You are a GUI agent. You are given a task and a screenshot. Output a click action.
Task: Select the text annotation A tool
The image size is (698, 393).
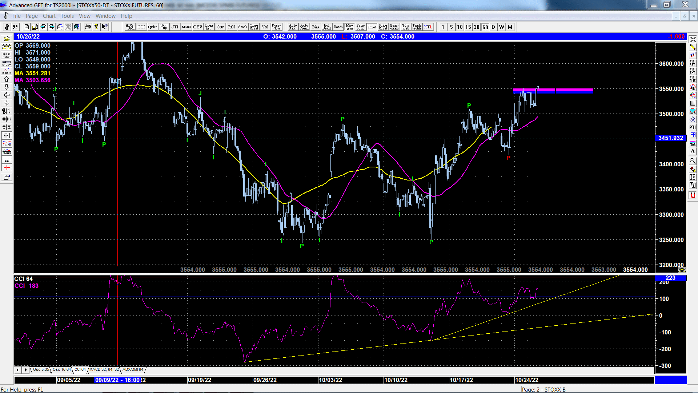click(693, 151)
